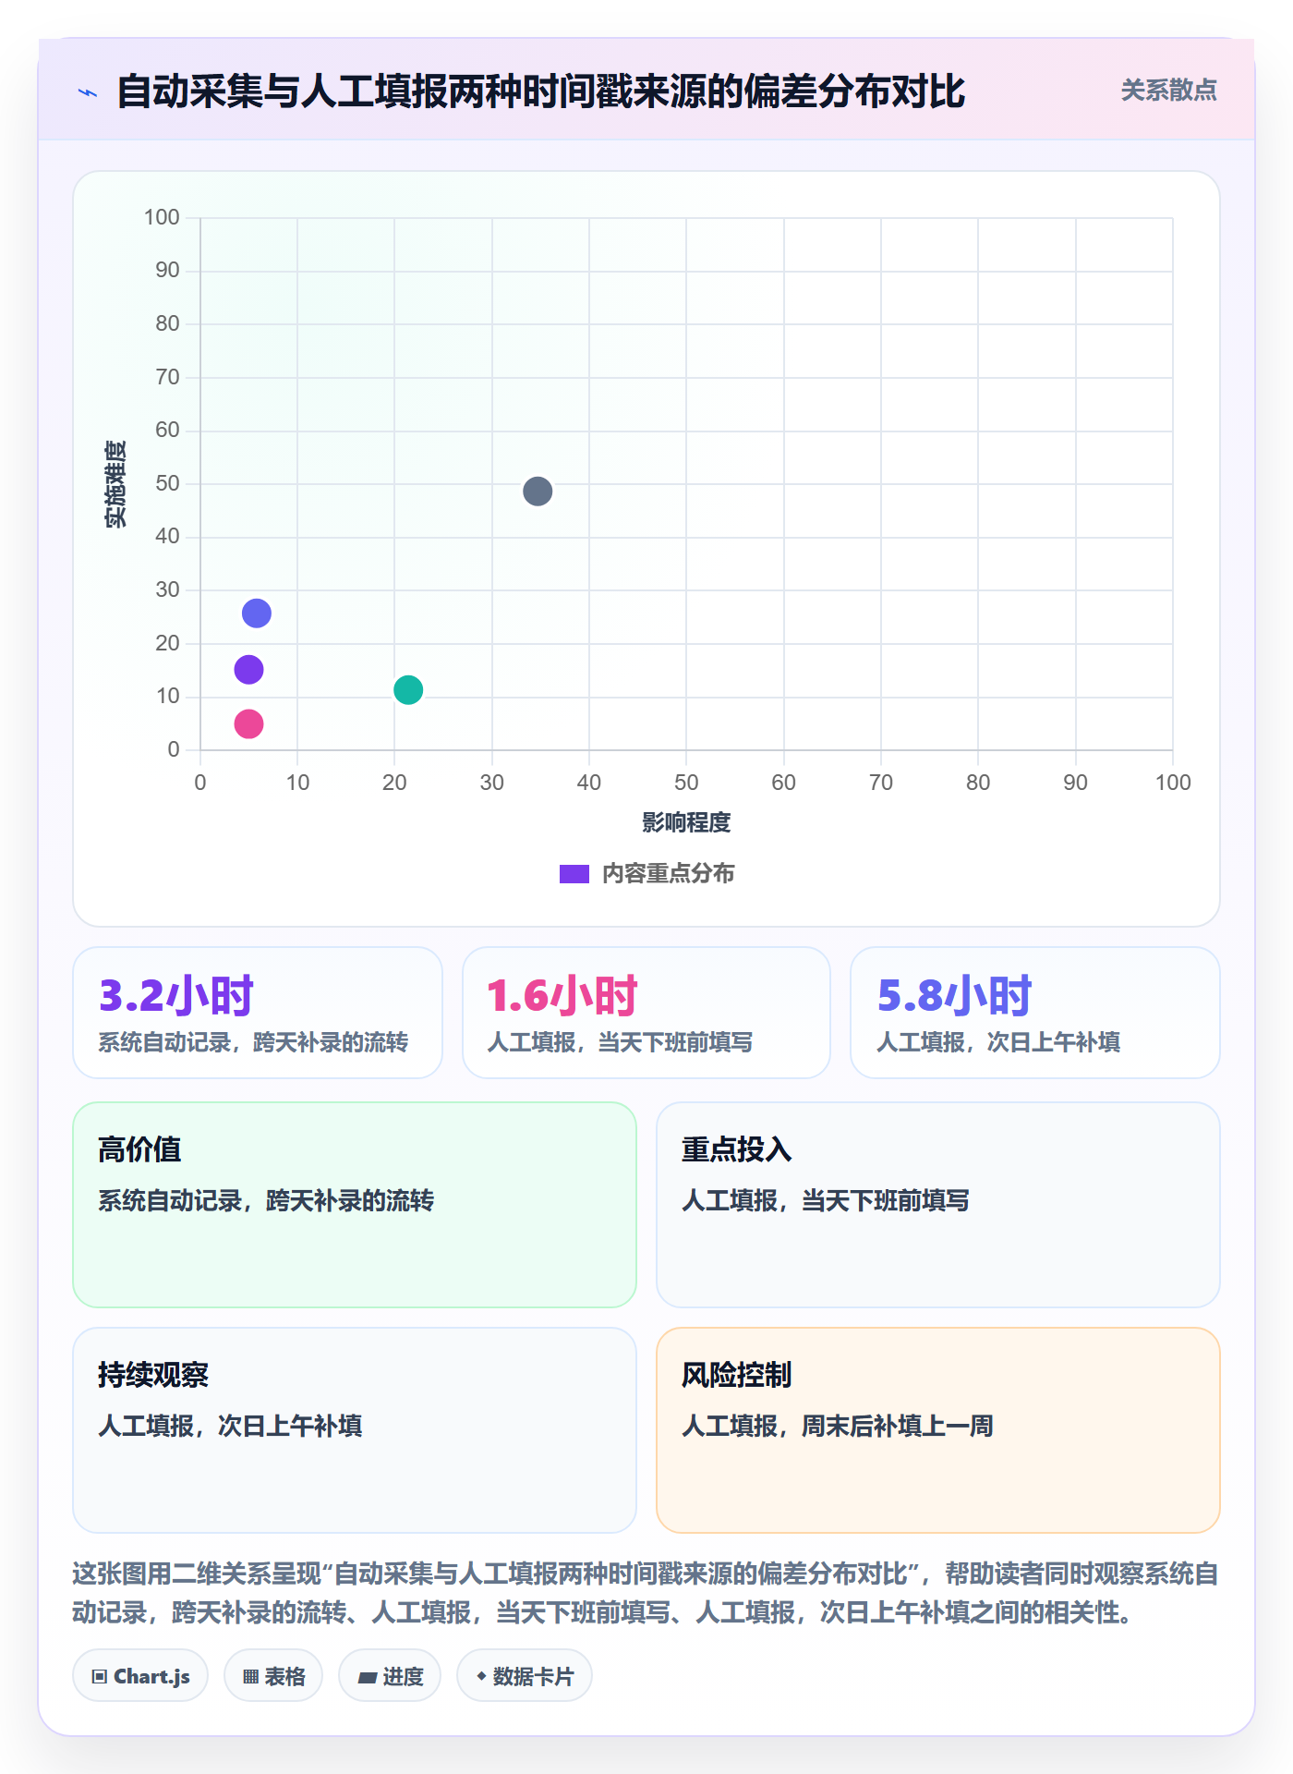Toggle the 内容重点分布 legend color swatch
The image size is (1293, 1774).
coord(574,874)
